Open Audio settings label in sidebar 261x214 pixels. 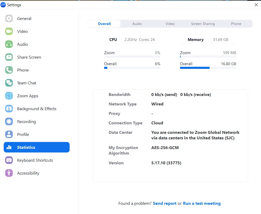[x=22, y=44]
